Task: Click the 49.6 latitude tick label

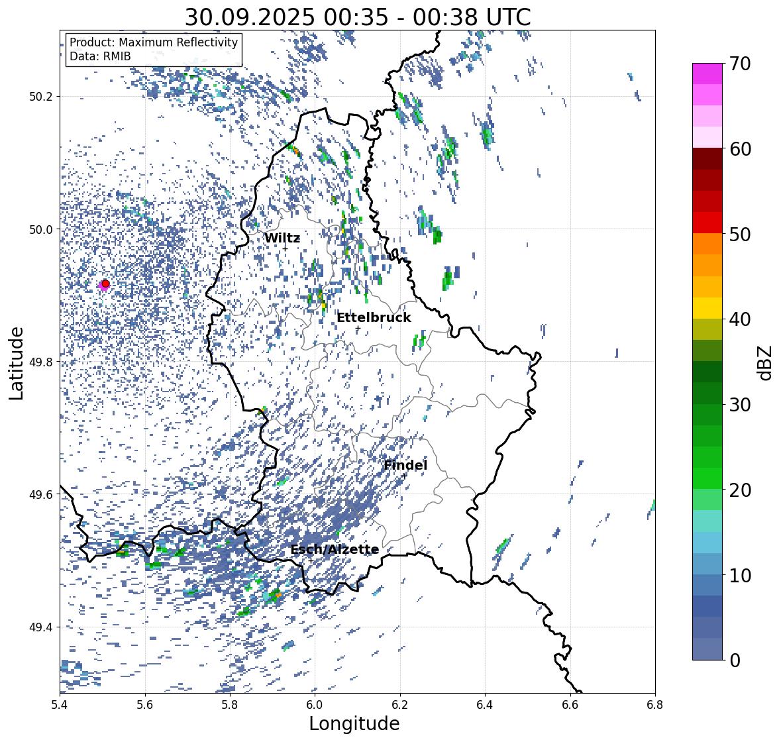Action: [x=41, y=494]
